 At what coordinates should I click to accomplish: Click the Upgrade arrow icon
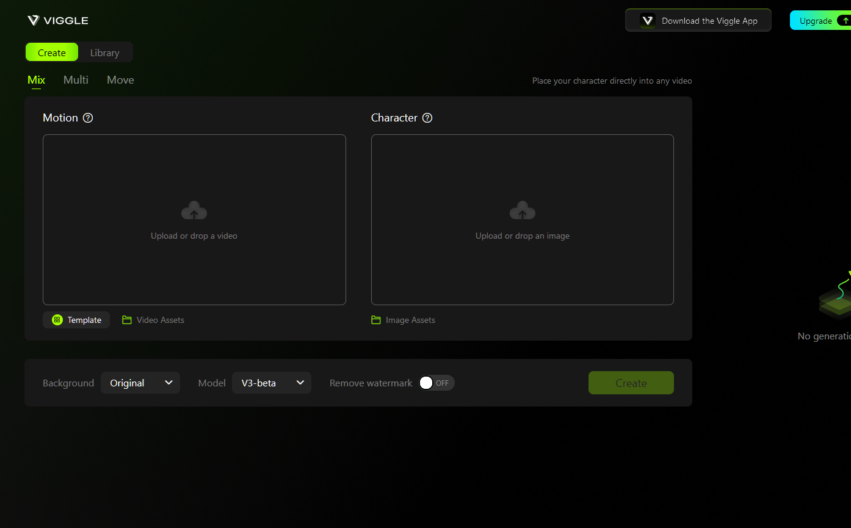point(845,21)
